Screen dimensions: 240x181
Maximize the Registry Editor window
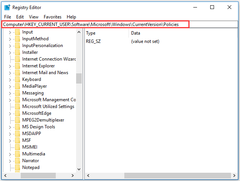[212, 7]
